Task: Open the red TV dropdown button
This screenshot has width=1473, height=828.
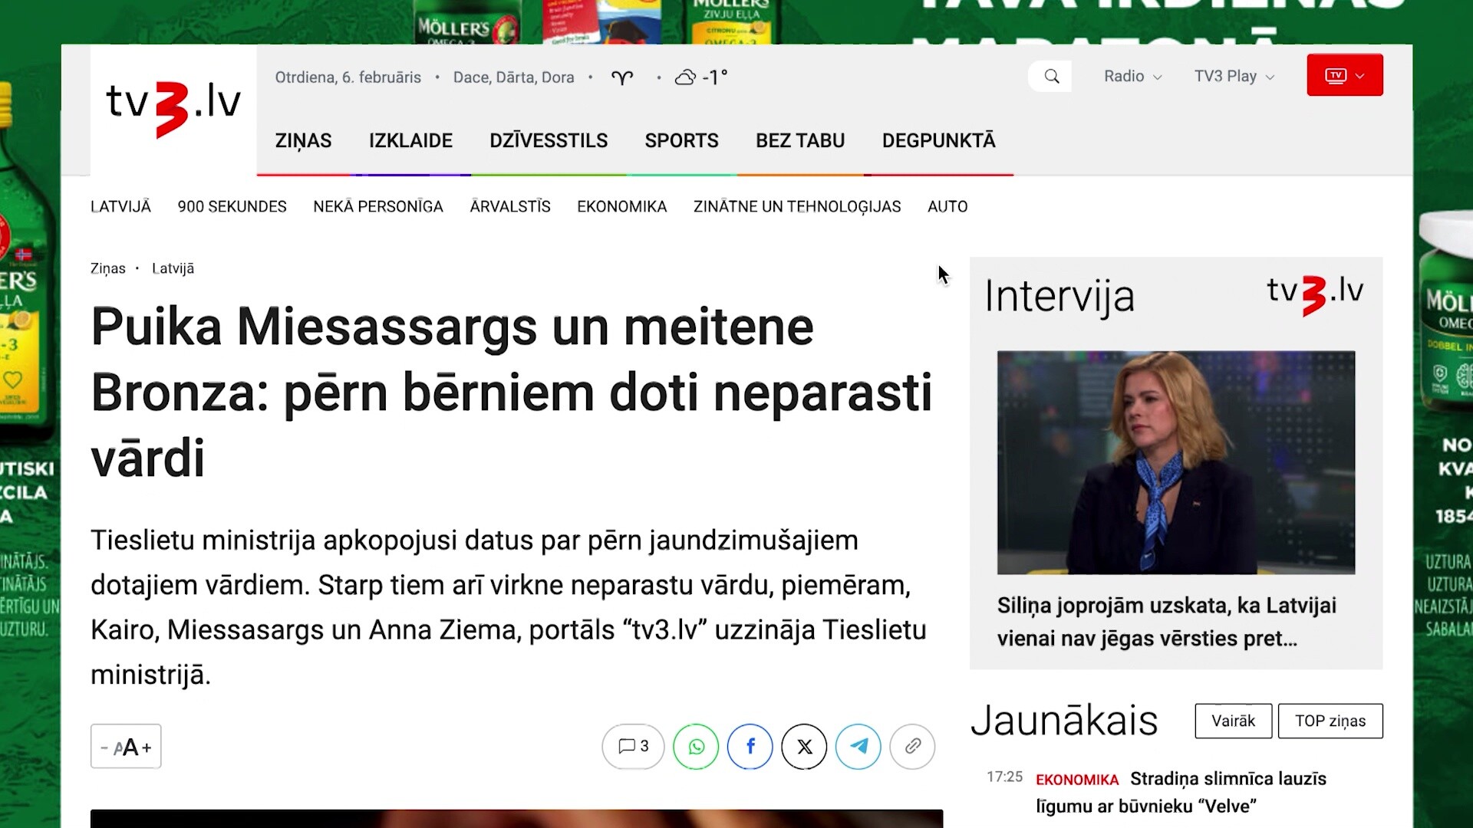Action: click(1345, 75)
